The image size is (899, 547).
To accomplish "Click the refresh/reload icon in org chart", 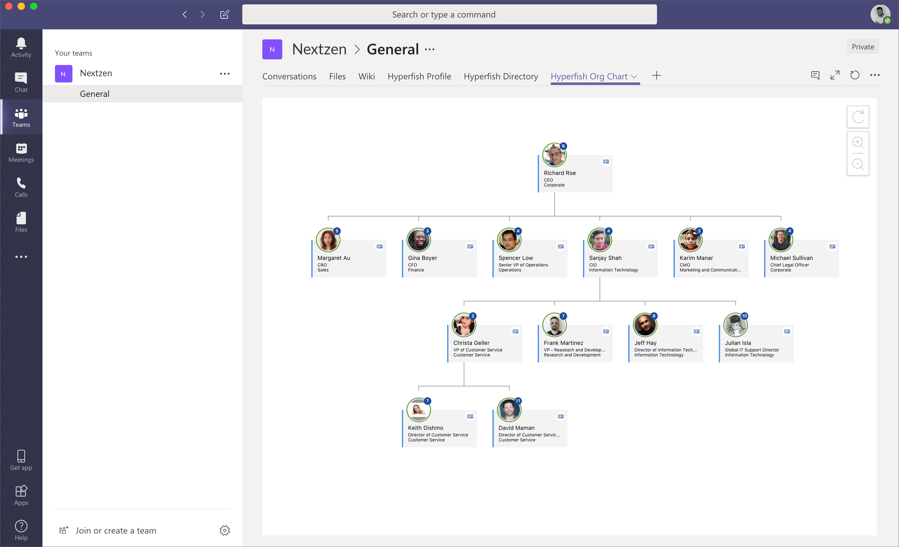I will (x=858, y=117).
